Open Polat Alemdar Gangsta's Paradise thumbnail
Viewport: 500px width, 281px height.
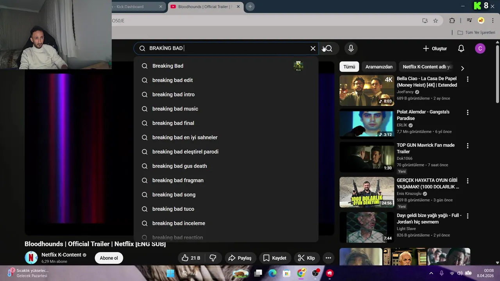[367, 124]
